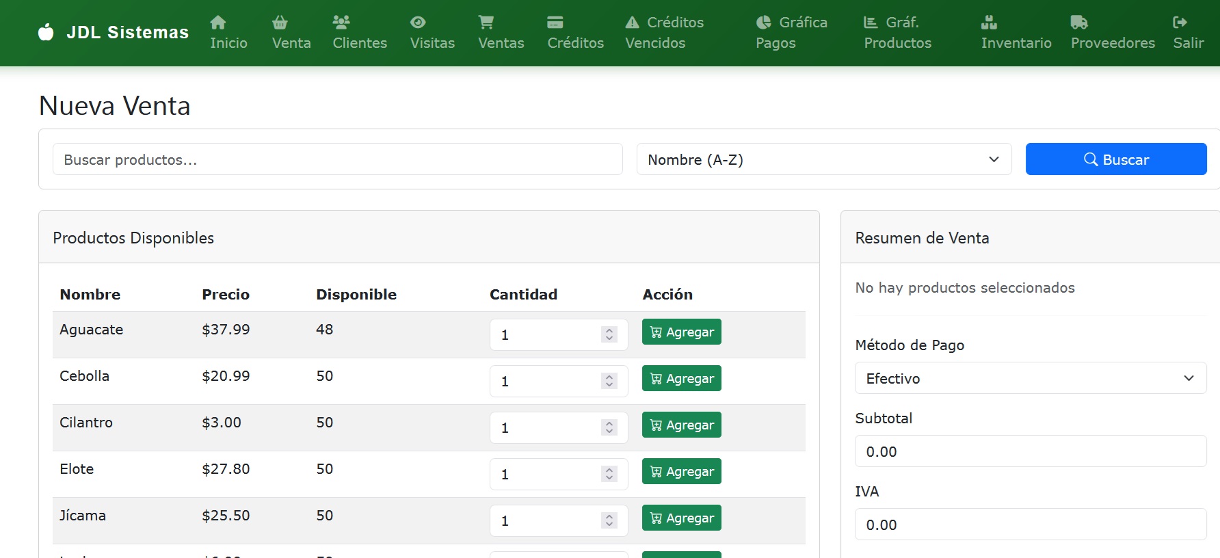1220x558 pixels.
Task: Click the apple logo beside JDL Sistemas
Action: coord(46,32)
